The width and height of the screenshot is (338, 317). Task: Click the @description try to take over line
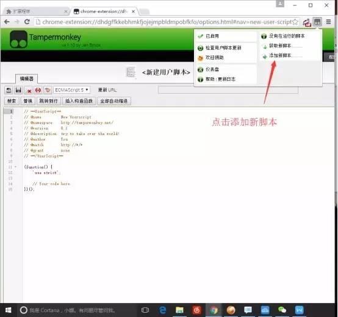[72, 134]
